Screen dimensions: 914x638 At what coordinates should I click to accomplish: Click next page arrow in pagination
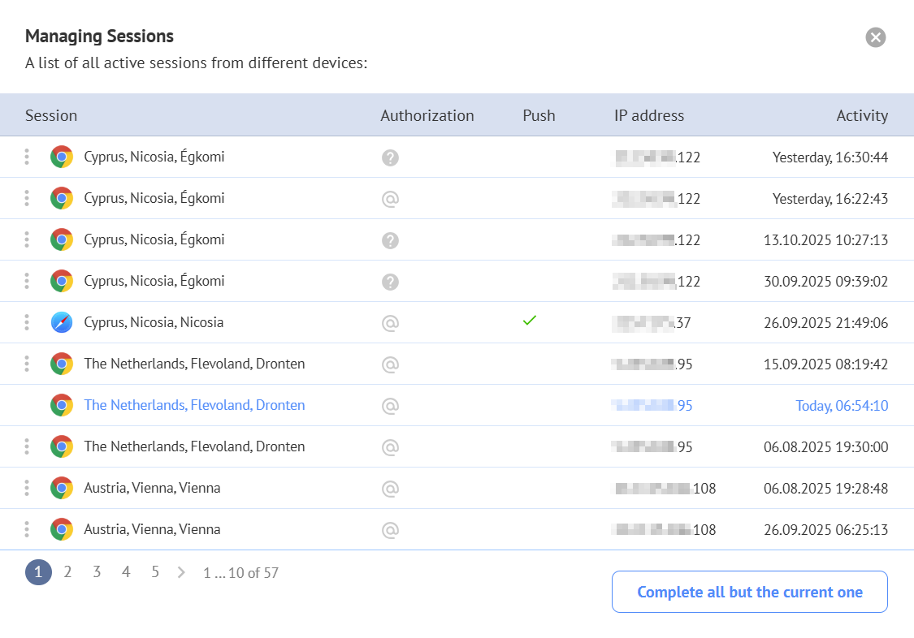(181, 572)
